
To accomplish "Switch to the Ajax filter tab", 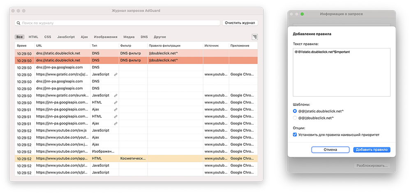I will (84, 37).
